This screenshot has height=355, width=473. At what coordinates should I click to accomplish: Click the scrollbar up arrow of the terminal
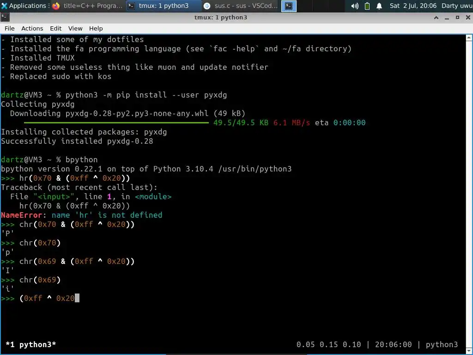(469, 38)
